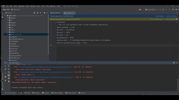Click the green inspection checkmark in the editor
Image resolution: width=179 pixels, height=100 pixels.
[177, 22]
